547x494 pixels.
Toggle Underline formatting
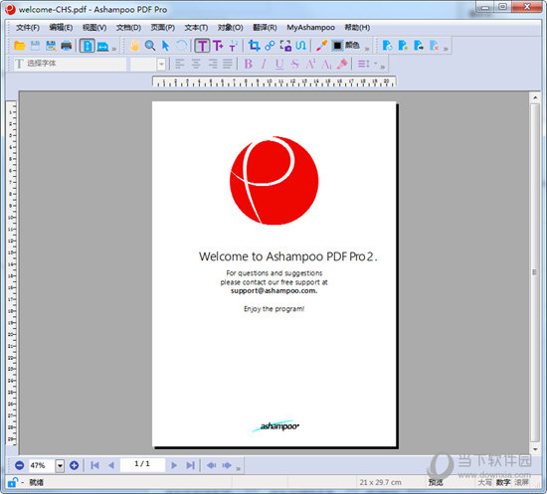pyautogui.click(x=279, y=64)
